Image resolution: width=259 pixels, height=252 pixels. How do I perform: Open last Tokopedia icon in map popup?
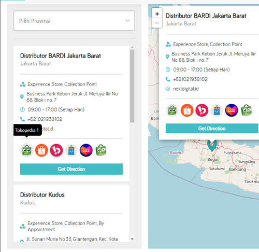tap(247, 110)
